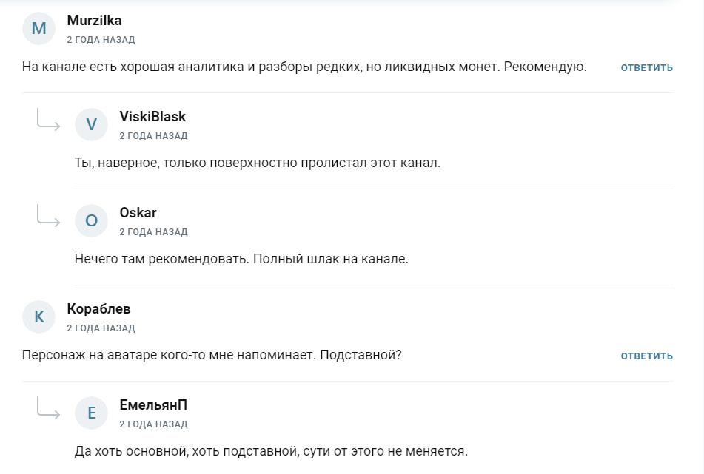This screenshot has height=474, width=704.
Task: Click the reply arrow icon beside ViskiBlask's comment
Action: [49, 121]
